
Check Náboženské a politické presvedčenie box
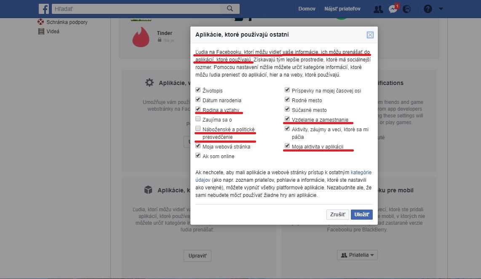coord(198,129)
